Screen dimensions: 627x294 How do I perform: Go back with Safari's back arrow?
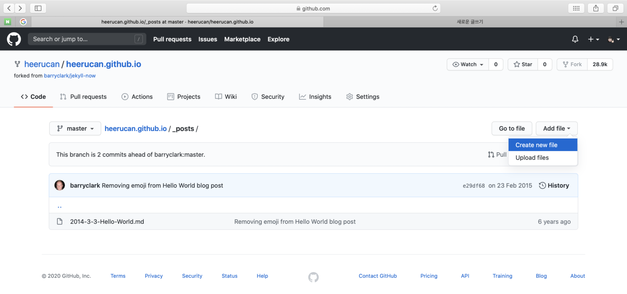point(9,8)
